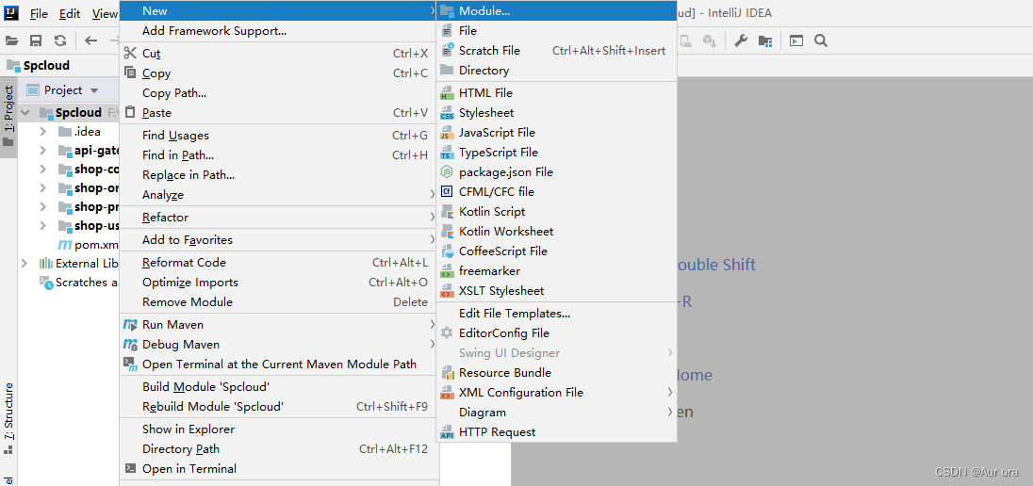Image resolution: width=1033 pixels, height=486 pixels.
Task: Choose Open in Terminal
Action: pos(279,469)
